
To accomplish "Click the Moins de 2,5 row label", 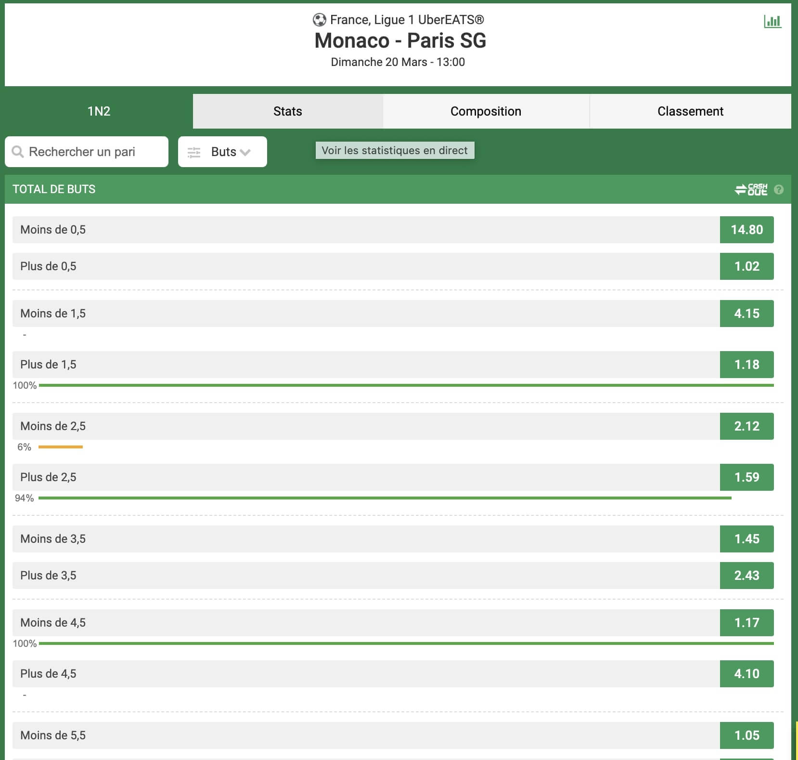I will pyautogui.click(x=53, y=426).
